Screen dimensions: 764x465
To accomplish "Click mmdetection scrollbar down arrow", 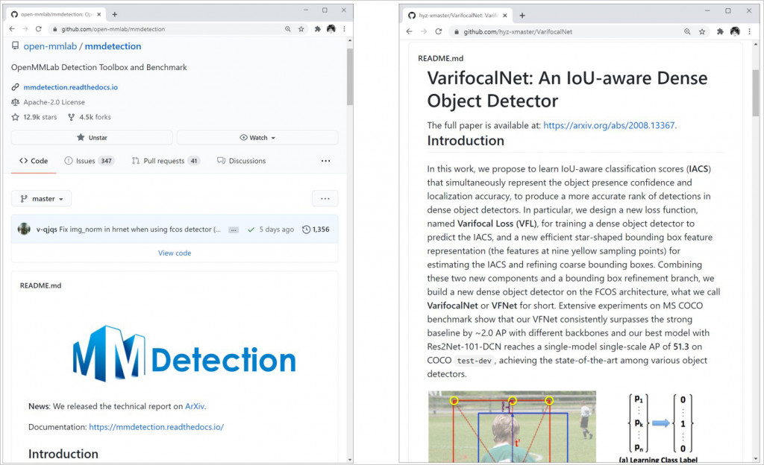I will 350,459.
